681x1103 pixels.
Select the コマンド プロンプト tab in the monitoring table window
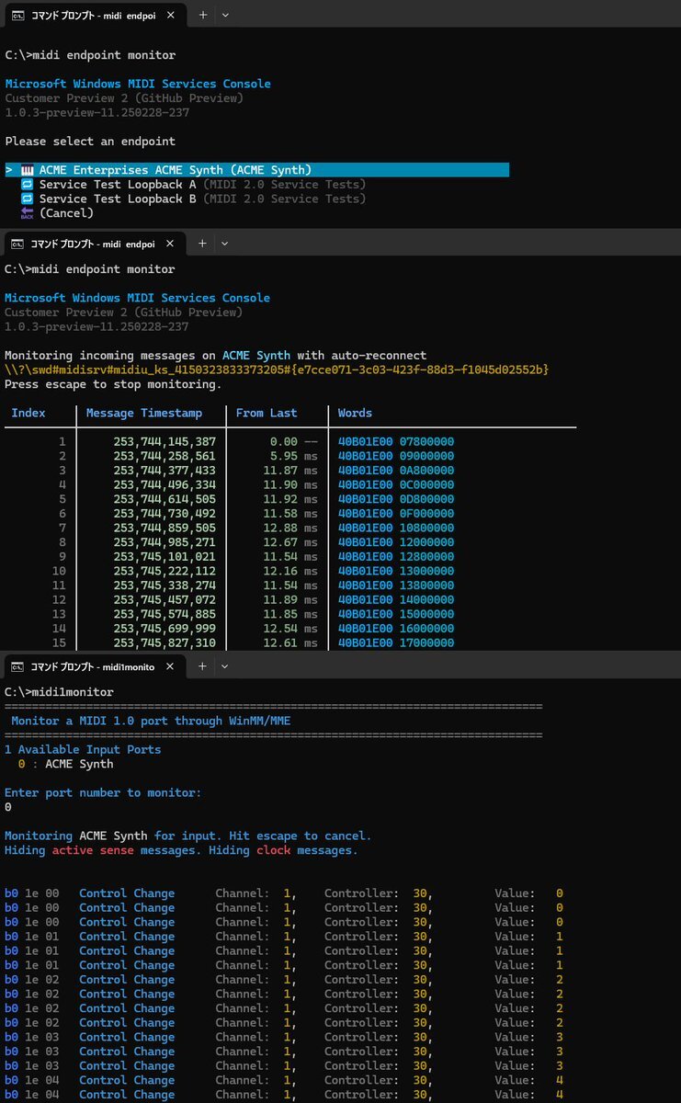[x=94, y=244]
